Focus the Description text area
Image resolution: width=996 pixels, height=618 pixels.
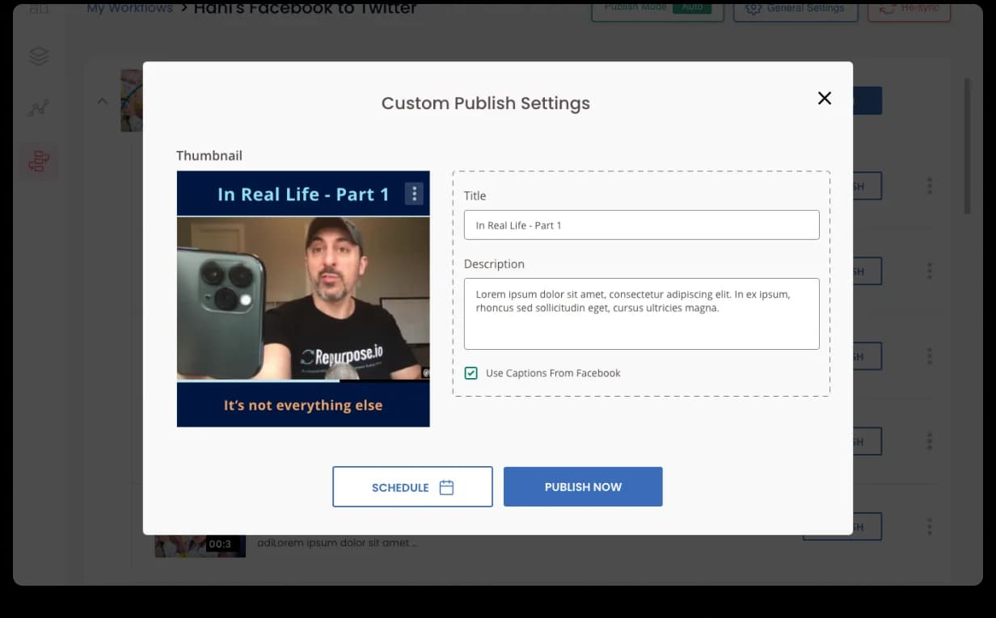pos(641,313)
